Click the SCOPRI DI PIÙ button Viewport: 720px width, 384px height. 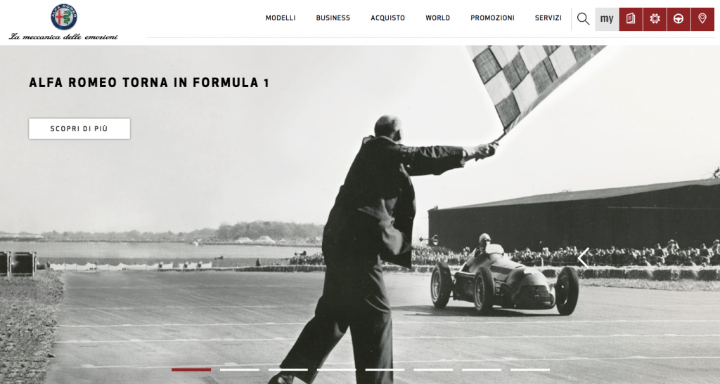[79, 128]
